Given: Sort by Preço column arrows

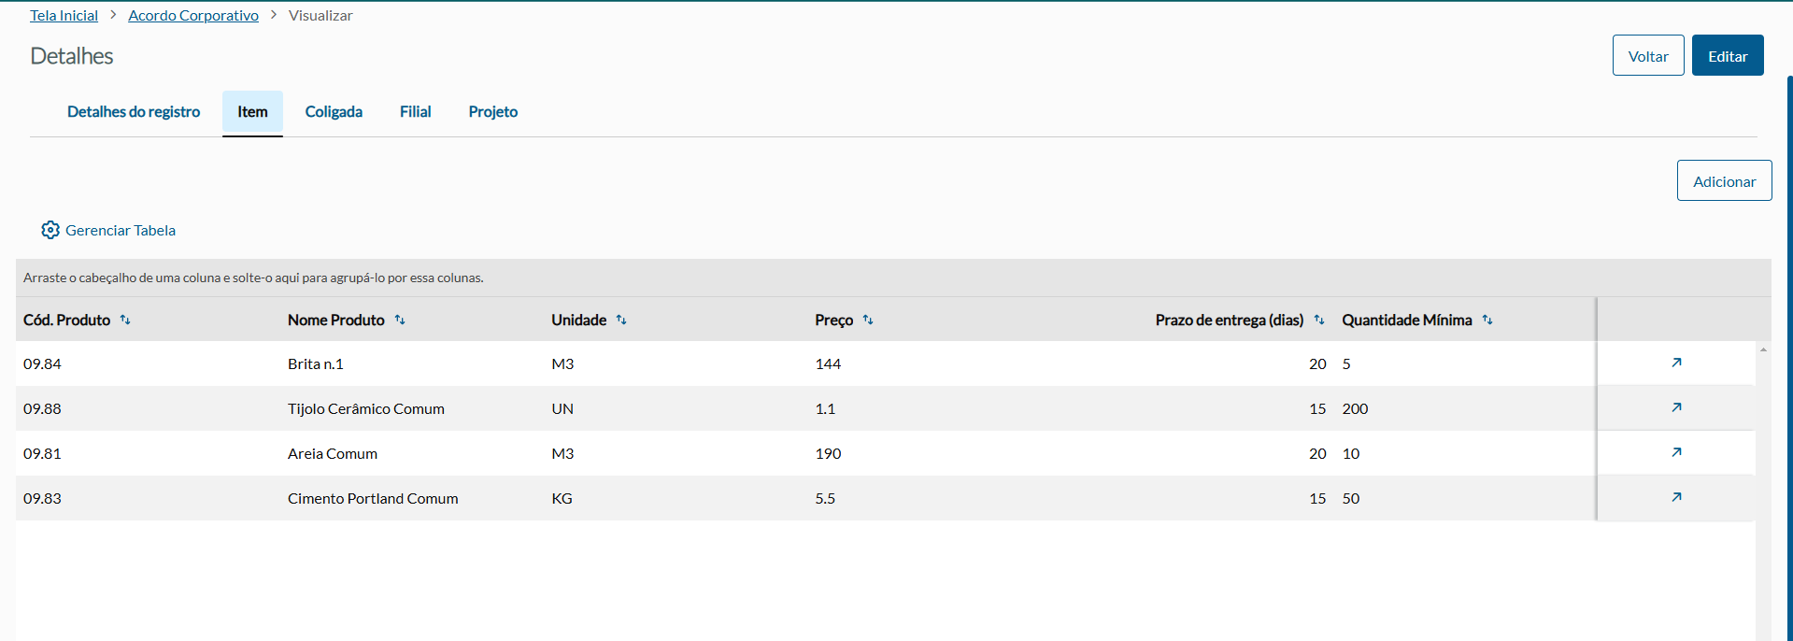Looking at the screenshot, I should click(x=868, y=320).
